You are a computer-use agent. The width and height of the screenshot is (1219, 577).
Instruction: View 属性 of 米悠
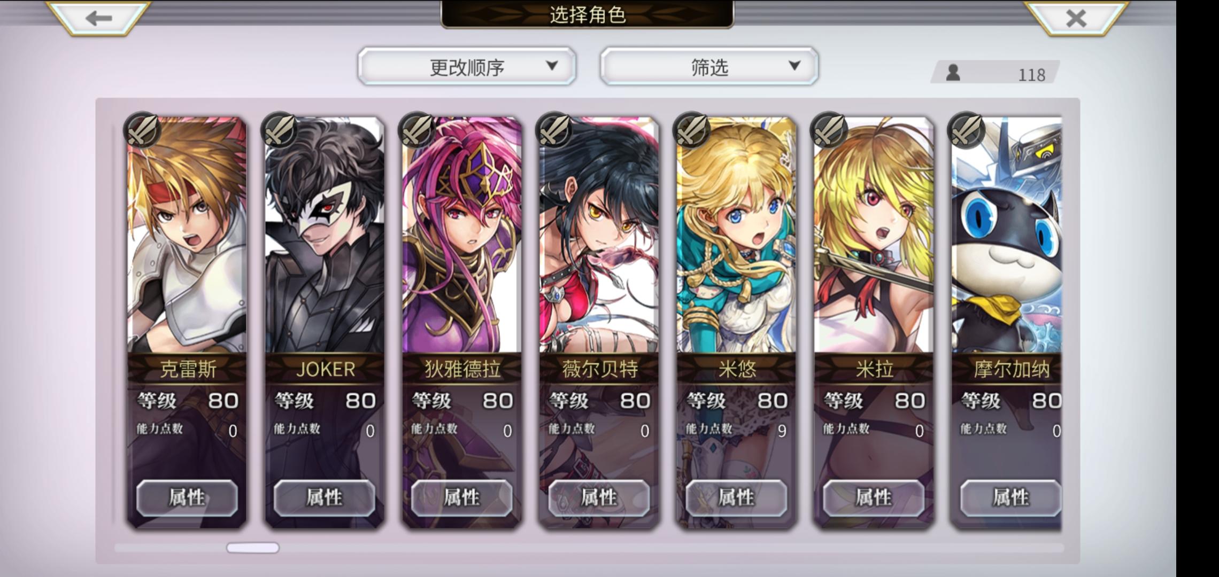click(x=736, y=498)
